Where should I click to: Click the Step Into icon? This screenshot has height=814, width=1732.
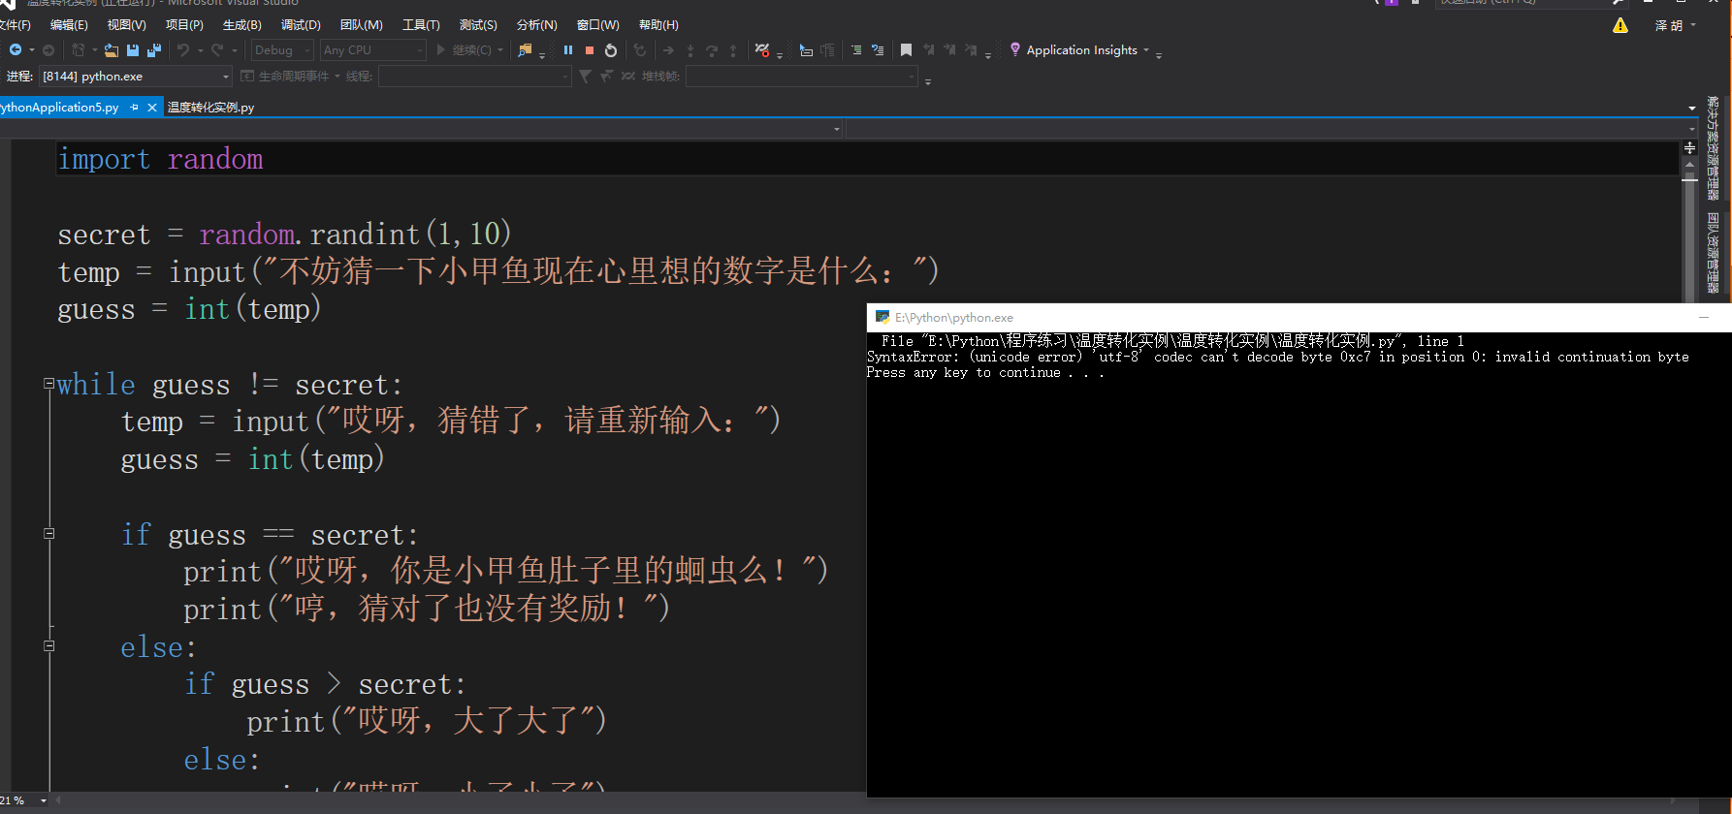coord(690,50)
